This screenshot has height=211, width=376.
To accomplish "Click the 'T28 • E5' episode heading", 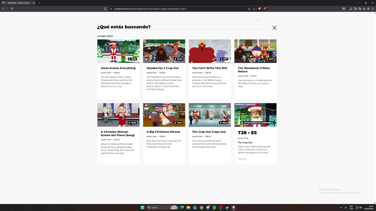I will click(247, 133).
